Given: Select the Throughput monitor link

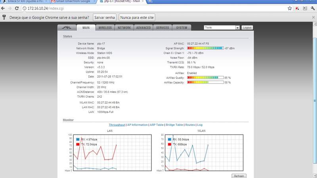Looking at the screenshot, I should pos(117,125).
